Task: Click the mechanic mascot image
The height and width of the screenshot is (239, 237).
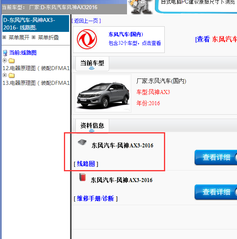Action: pos(140,7)
